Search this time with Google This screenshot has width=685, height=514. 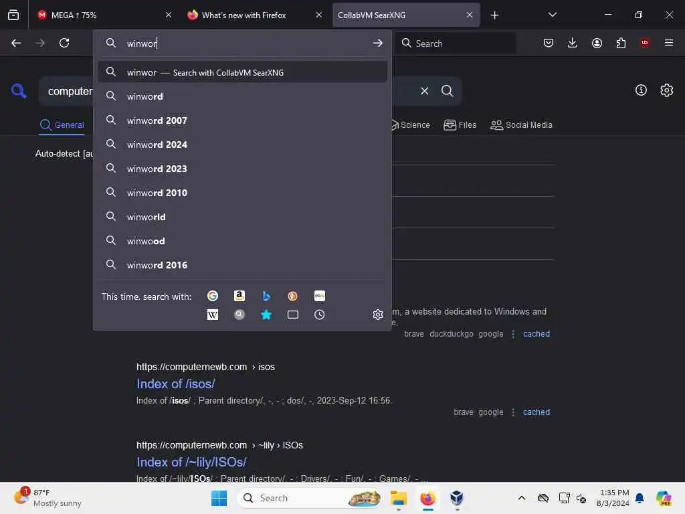click(x=213, y=296)
